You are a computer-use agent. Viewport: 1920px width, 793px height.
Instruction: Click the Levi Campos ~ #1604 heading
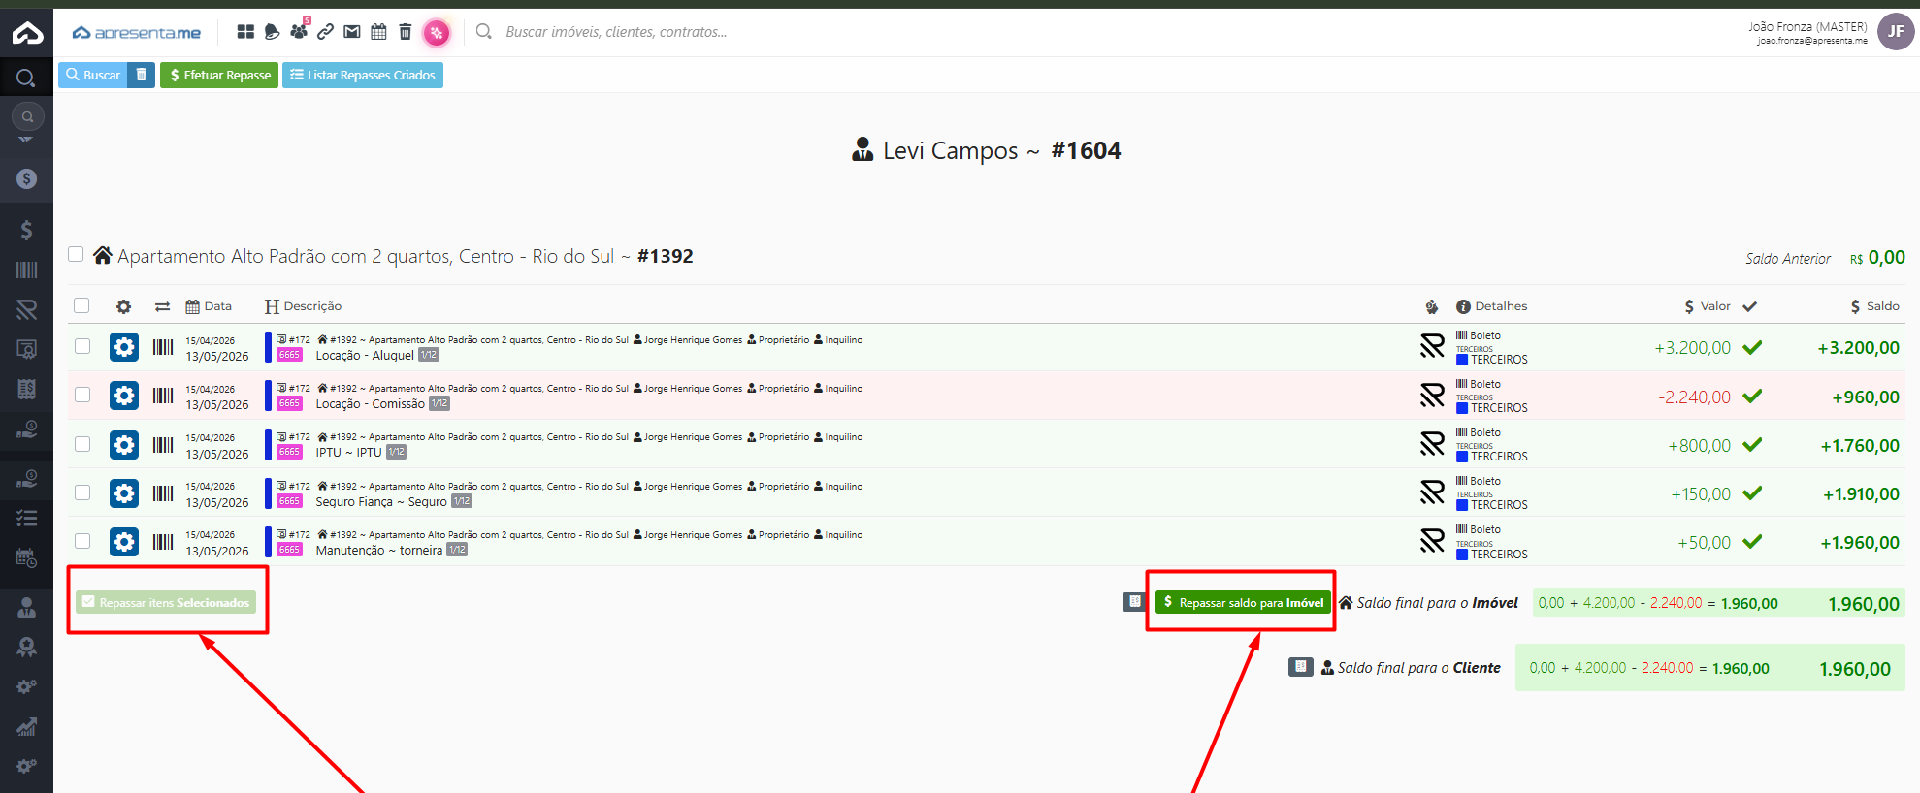coord(987,150)
